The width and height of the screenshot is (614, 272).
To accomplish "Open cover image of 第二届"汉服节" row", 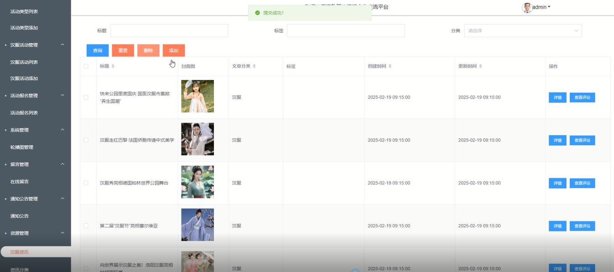I will (198, 225).
